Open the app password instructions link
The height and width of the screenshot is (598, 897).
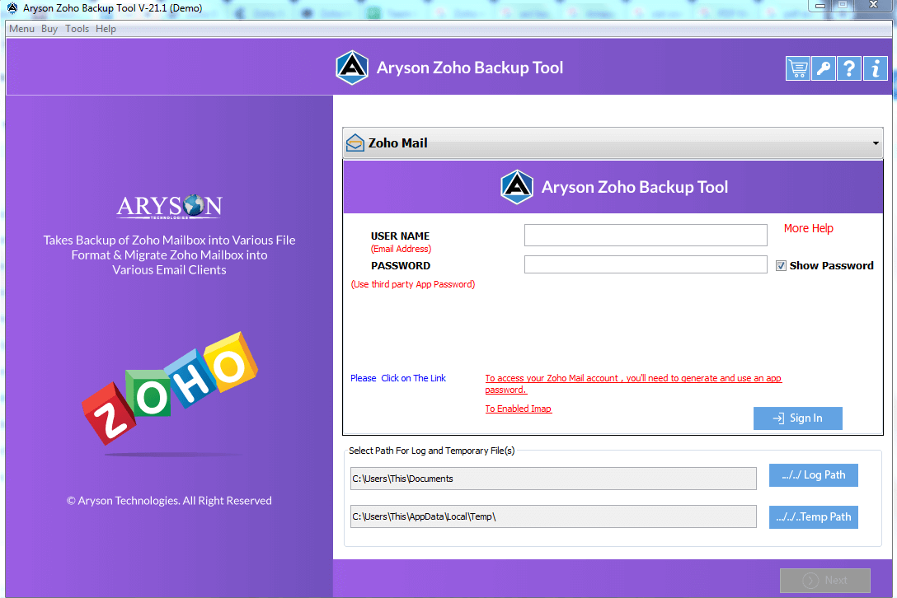click(633, 384)
